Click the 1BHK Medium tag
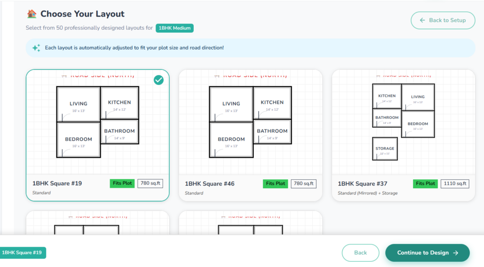Image resolution: width=484 pixels, height=267 pixels. [174, 28]
